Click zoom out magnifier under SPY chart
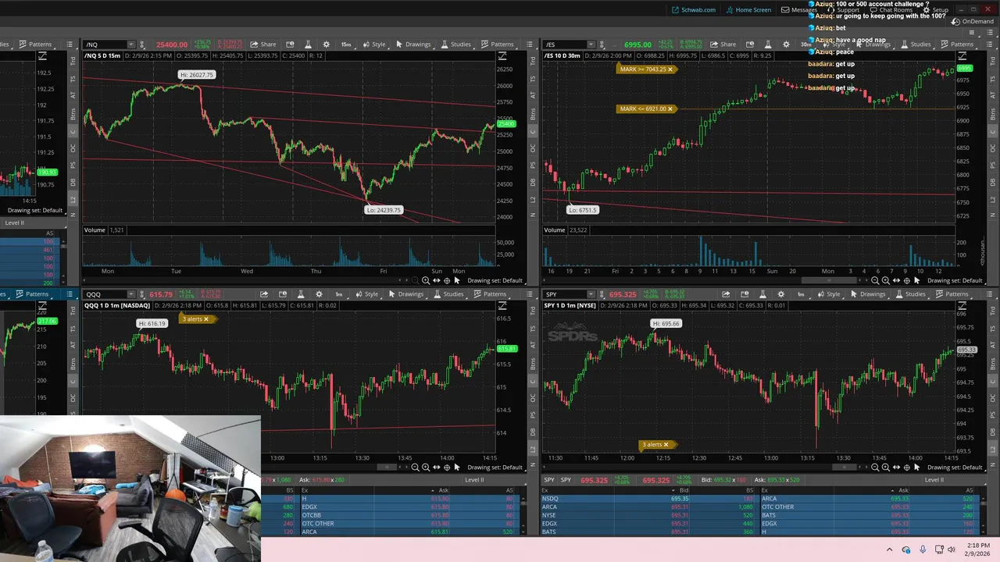Viewport: 1000px width, 562px height. (x=875, y=468)
